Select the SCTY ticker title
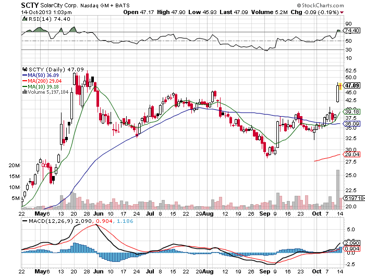This screenshot has width=365, height=276. (30, 5)
